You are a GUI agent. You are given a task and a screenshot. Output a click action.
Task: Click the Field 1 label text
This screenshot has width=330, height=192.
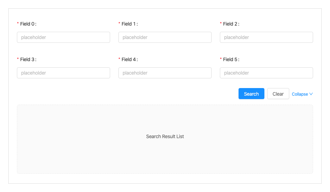point(129,24)
